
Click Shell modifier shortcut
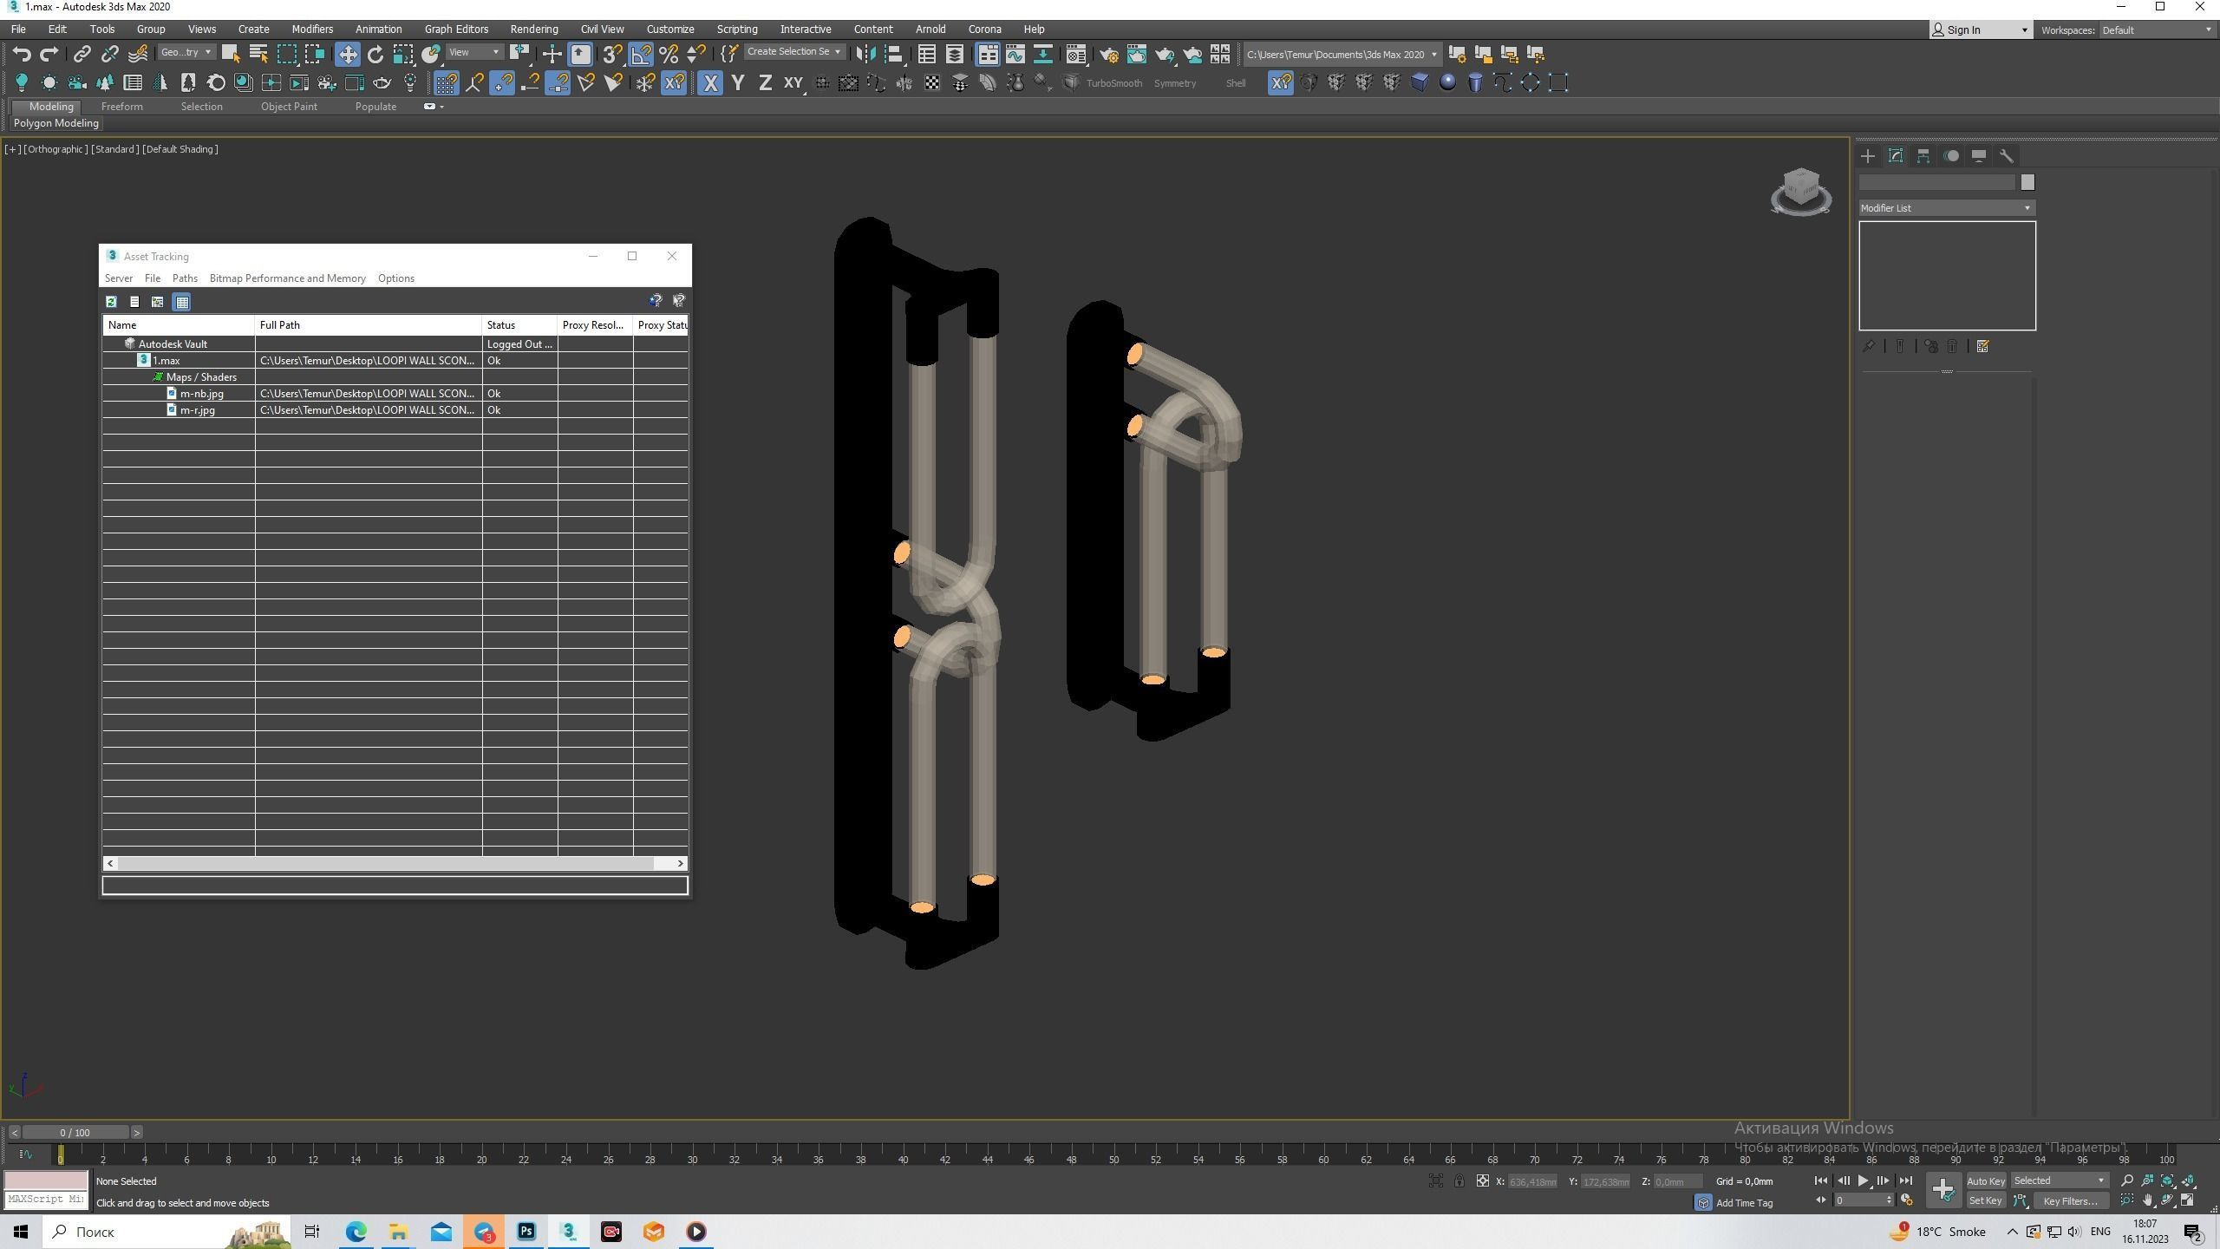point(1236,83)
